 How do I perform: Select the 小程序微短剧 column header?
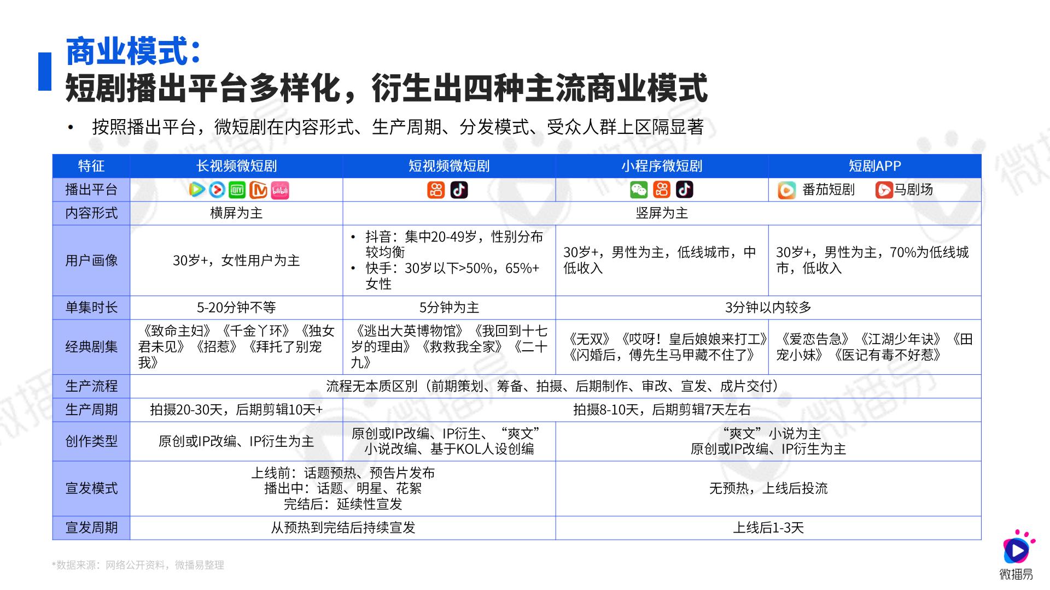point(662,166)
